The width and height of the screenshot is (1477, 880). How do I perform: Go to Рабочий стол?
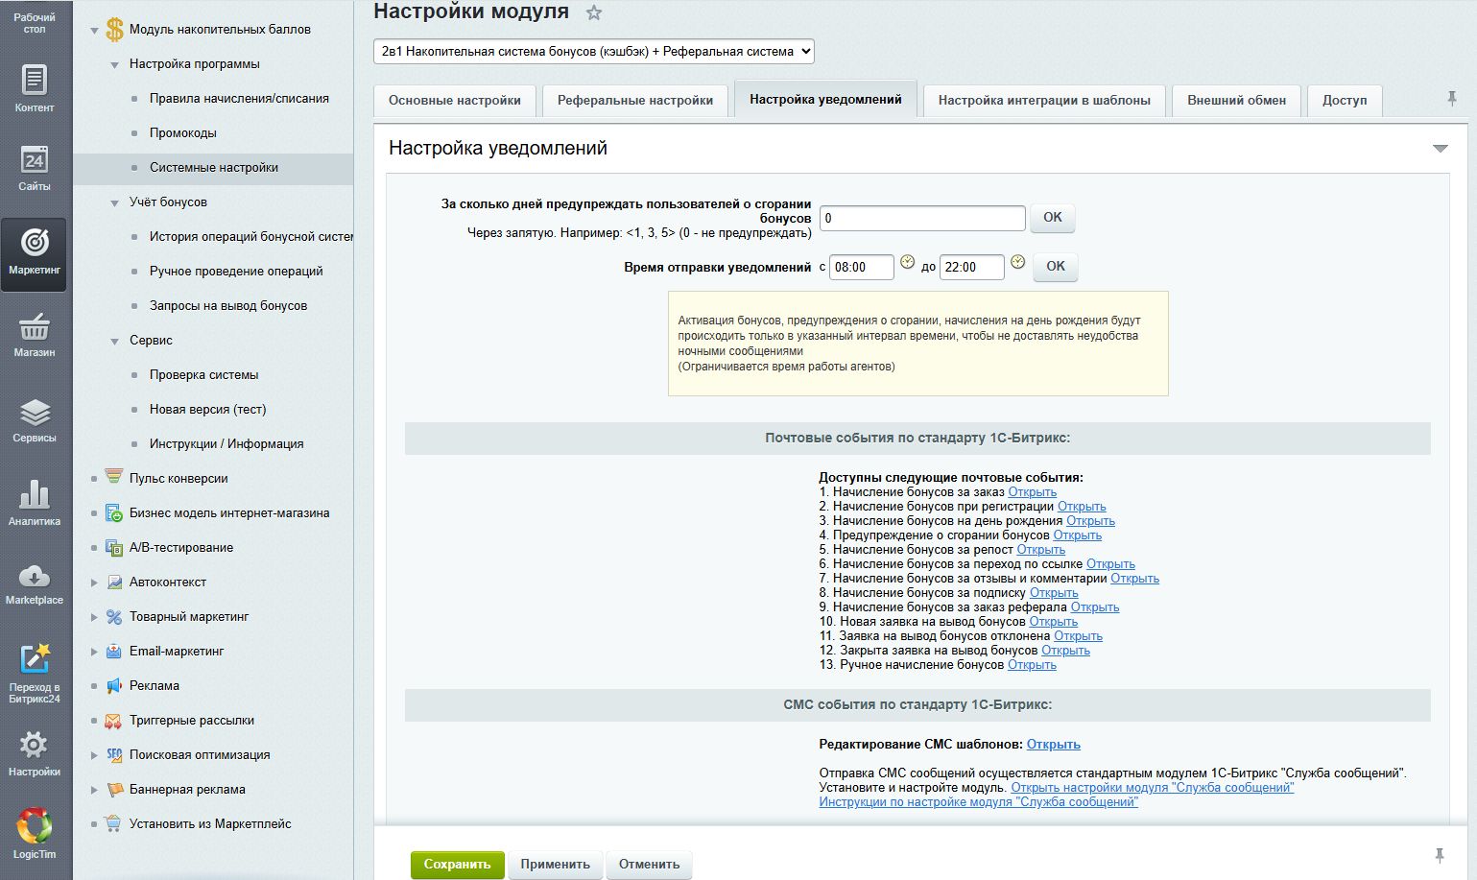35,23
